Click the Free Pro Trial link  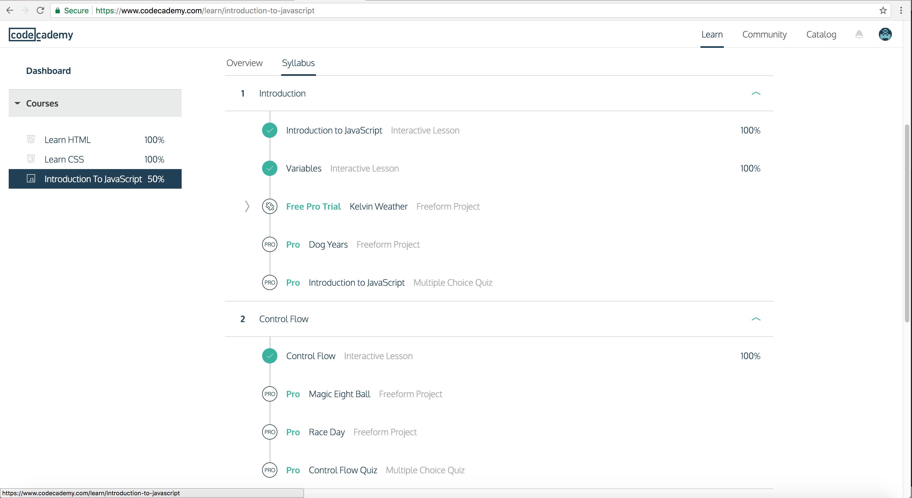tap(313, 206)
